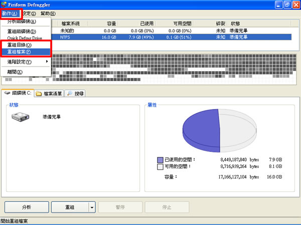Image resolution: width=301 pixels, height=225 pixels.
Task: Click the folder icon on 檔案清單 tab
Action: point(39,93)
